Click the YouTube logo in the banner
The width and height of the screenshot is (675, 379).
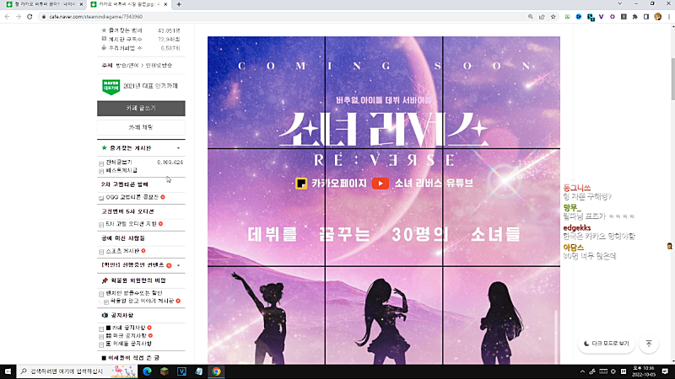pos(381,184)
